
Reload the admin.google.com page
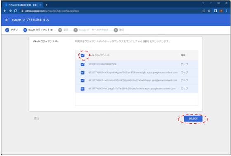pos(16,11)
